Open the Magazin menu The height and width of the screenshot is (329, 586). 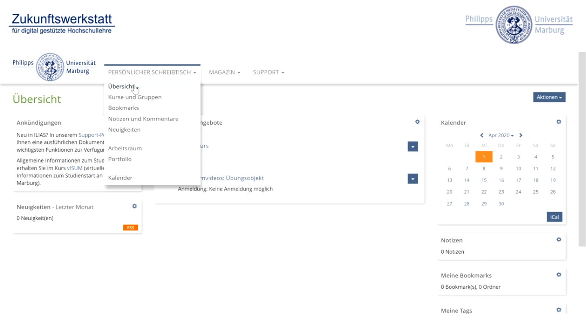(224, 72)
